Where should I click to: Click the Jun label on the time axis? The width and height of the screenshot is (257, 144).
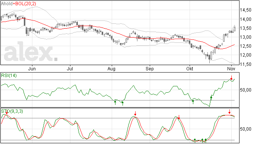pos(32,68)
